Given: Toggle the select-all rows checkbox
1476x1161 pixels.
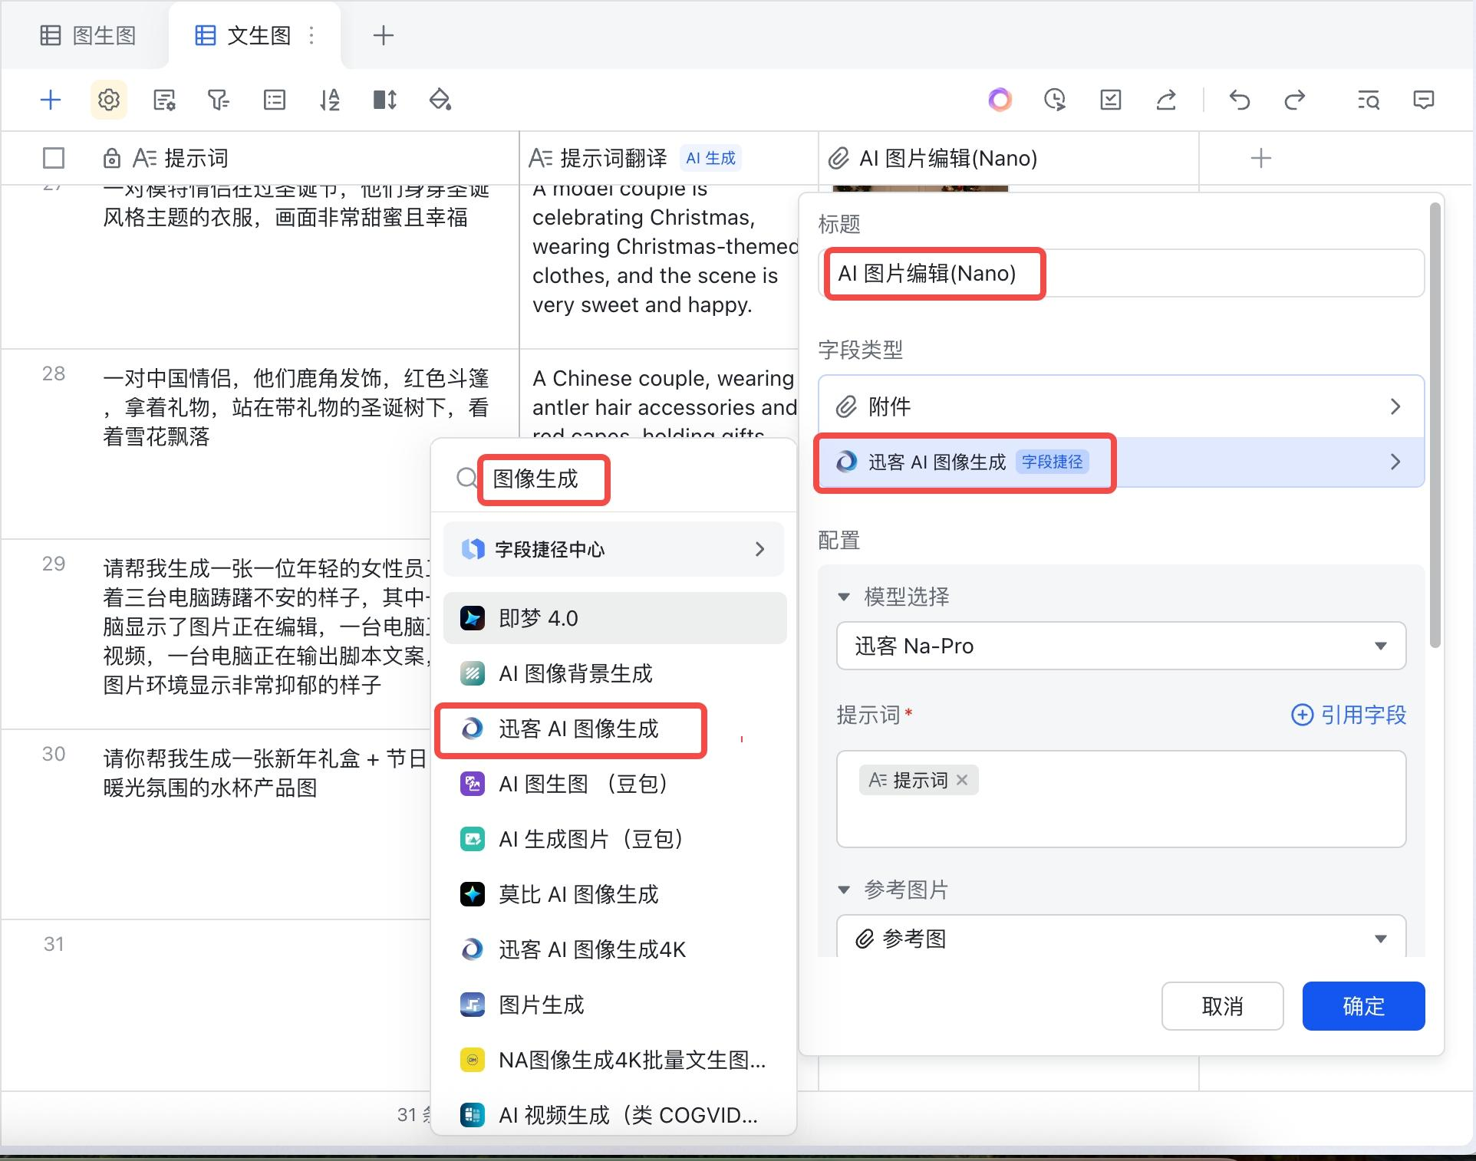Looking at the screenshot, I should pos(54,158).
